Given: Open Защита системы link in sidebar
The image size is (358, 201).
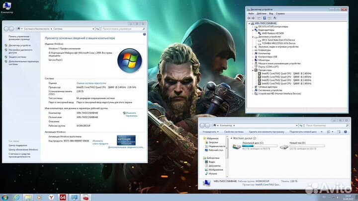Looking at the screenshot, I should 17,57.
